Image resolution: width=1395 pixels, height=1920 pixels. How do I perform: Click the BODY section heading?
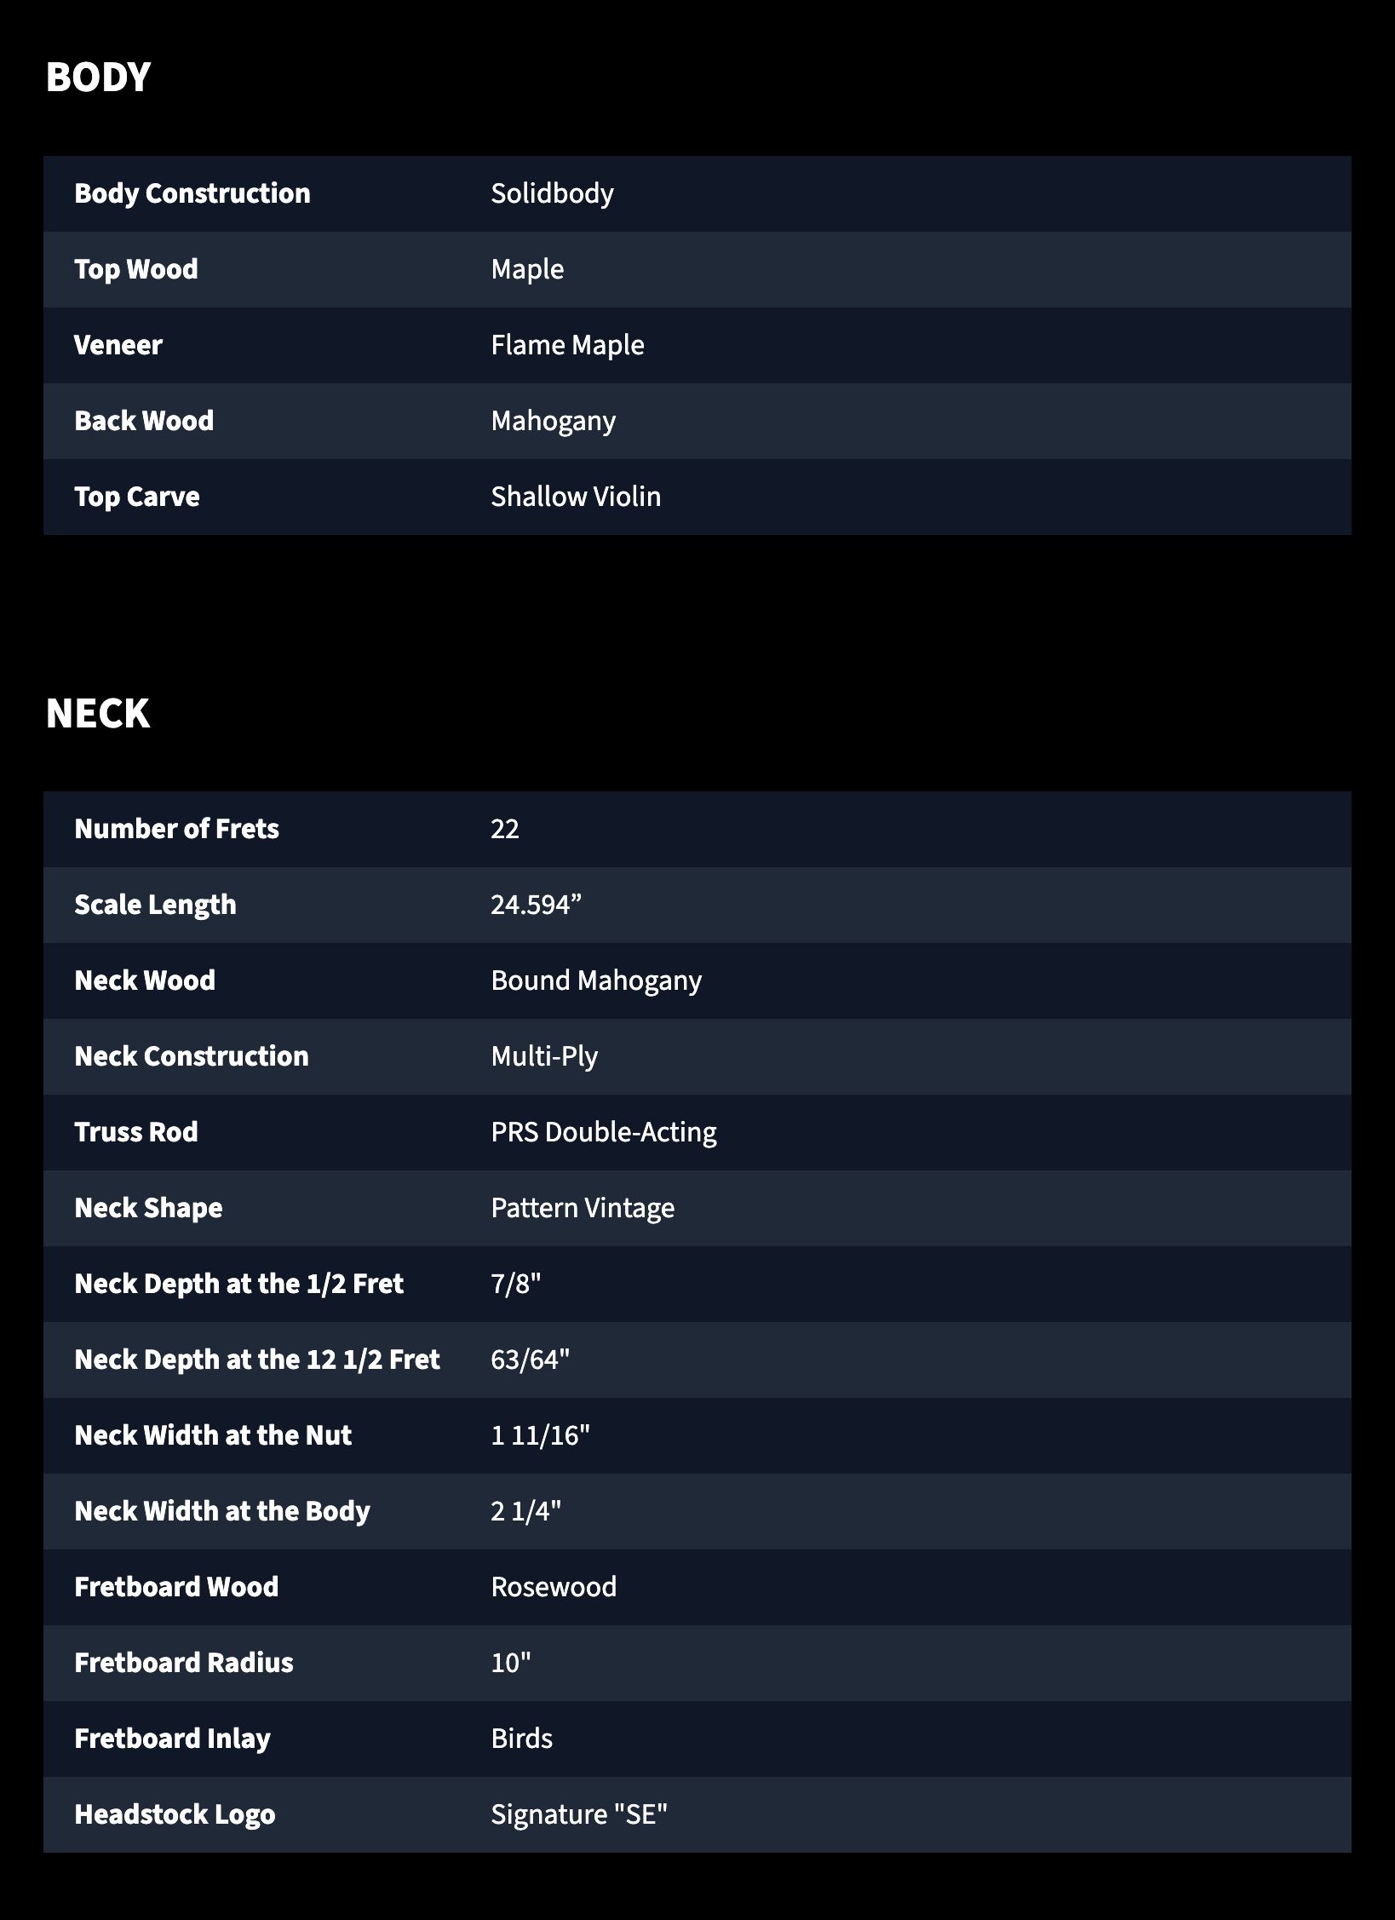98,78
